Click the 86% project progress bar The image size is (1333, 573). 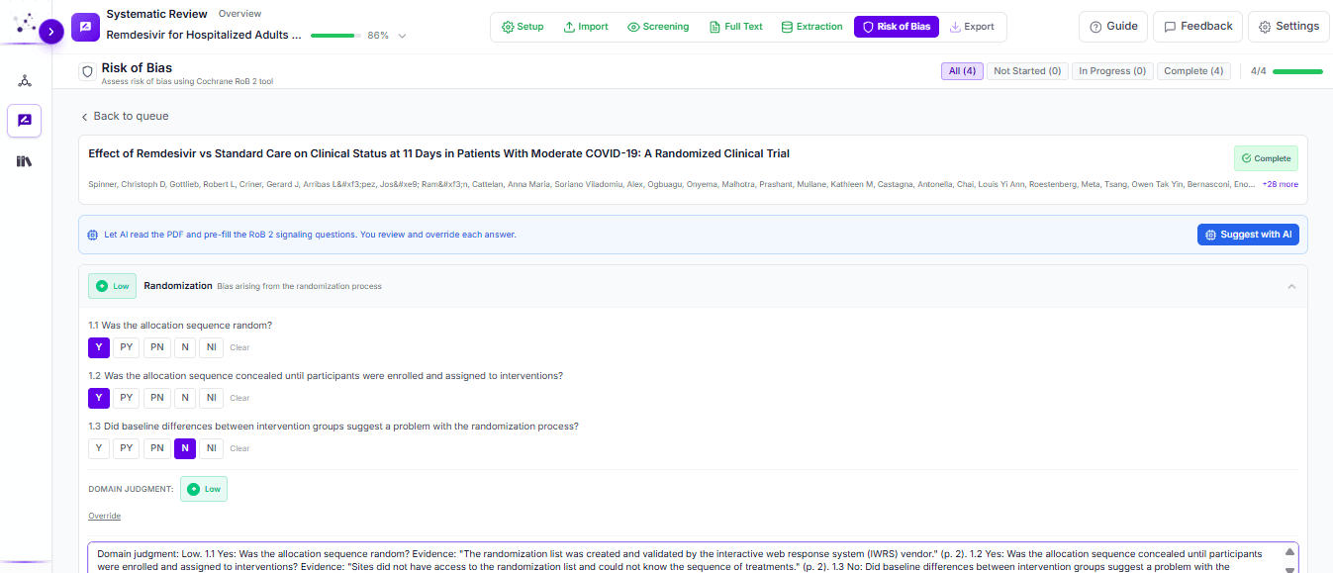tap(335, 36)
